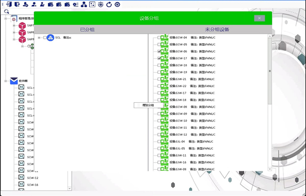306x196 pixels.
Task: Close the device grouping dialog
Action: coord(259,18)
